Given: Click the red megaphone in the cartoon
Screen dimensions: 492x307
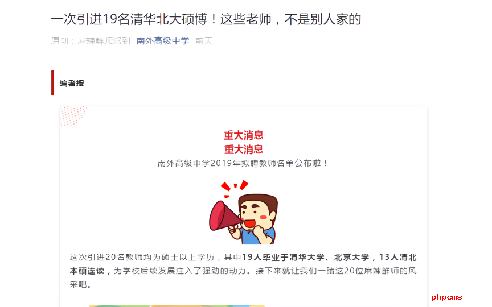Looking at the screenshot, I should click(224, 216).
